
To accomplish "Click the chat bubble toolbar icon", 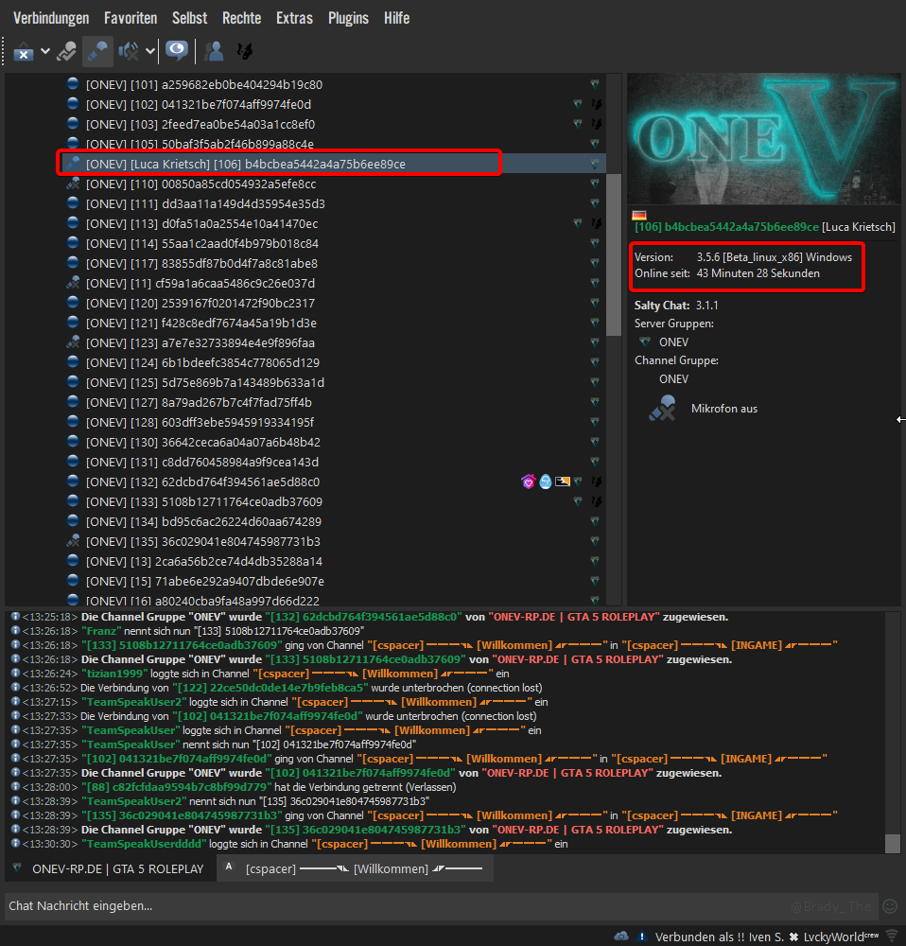I will pyautogui.click(x=176, y=51).
